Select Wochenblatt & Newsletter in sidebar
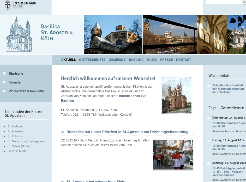Viewport: 246px width, 182px height. click(27, 91)
